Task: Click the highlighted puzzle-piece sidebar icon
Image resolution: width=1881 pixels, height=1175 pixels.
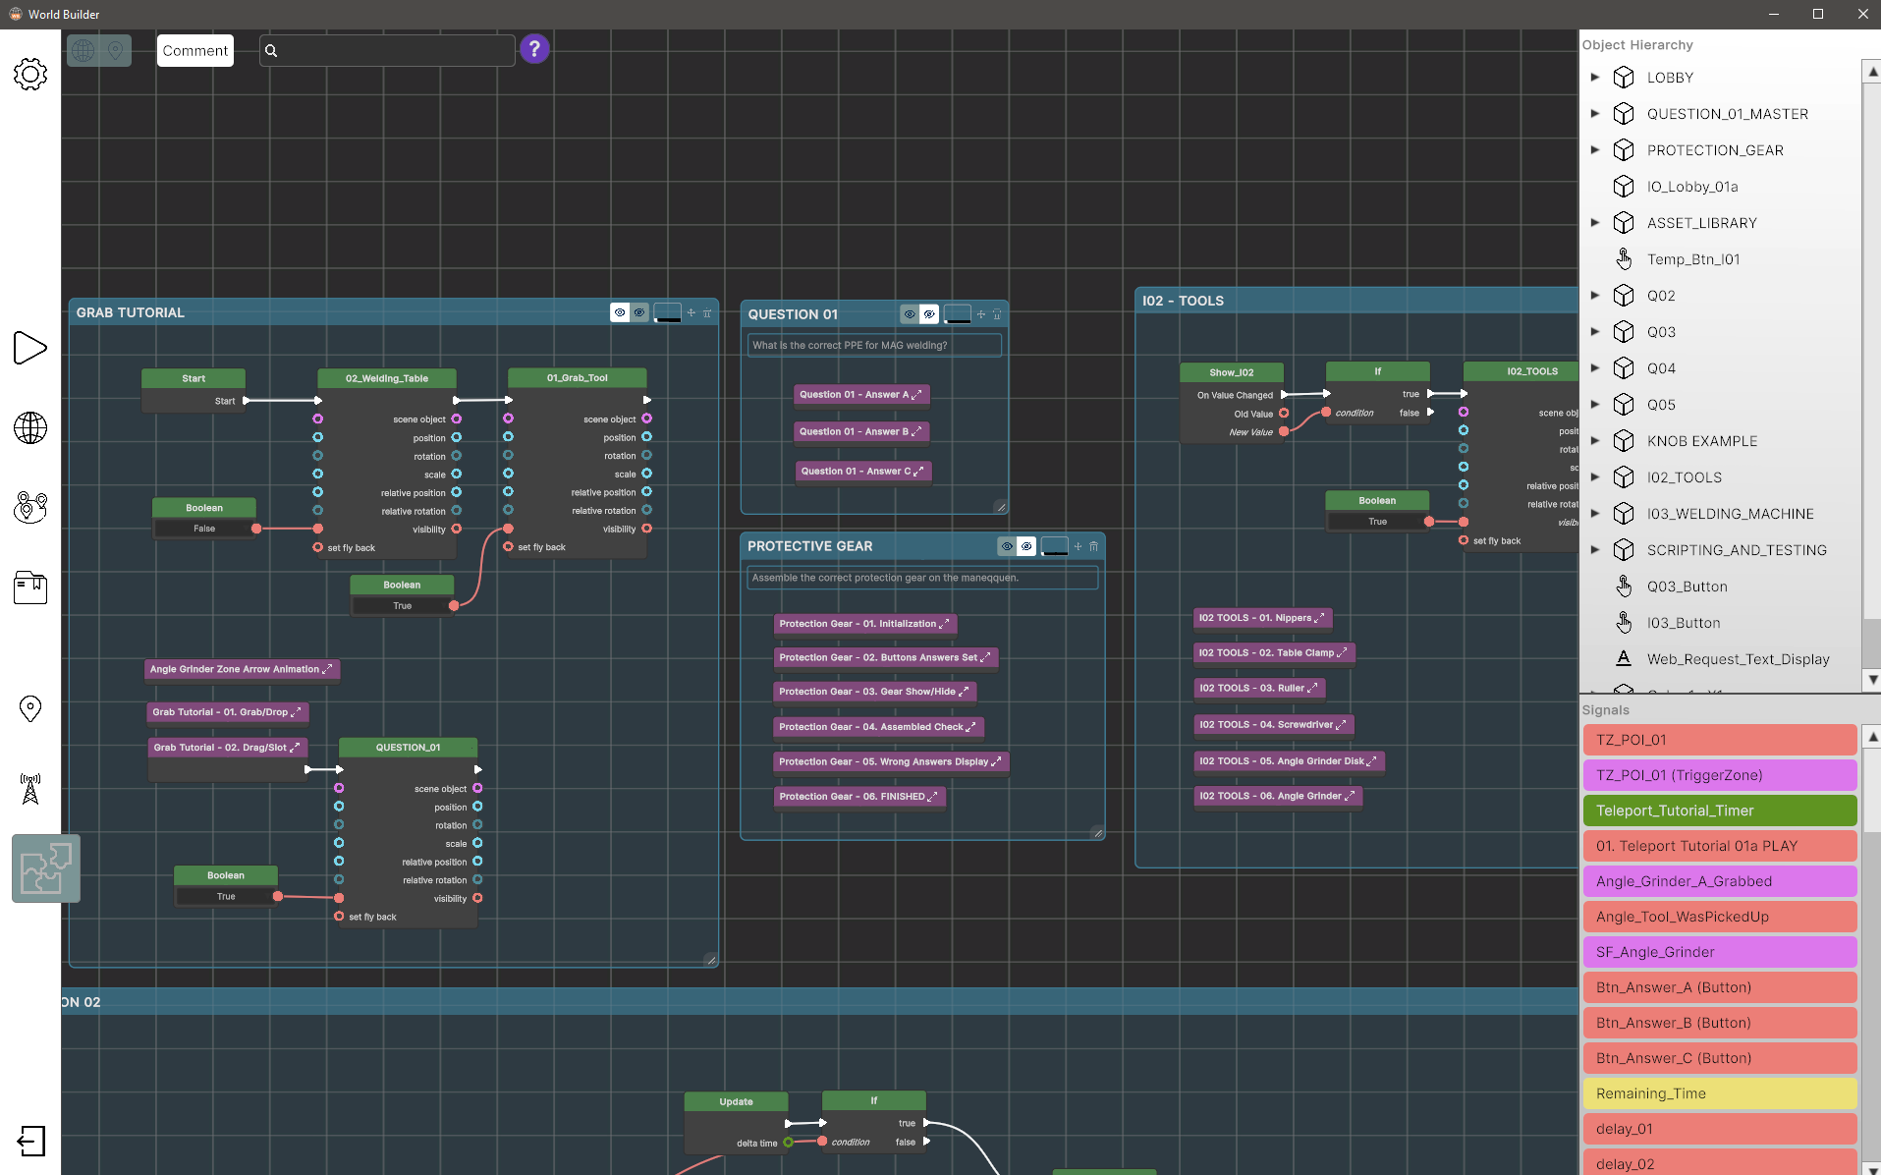Action: [45, 867]
